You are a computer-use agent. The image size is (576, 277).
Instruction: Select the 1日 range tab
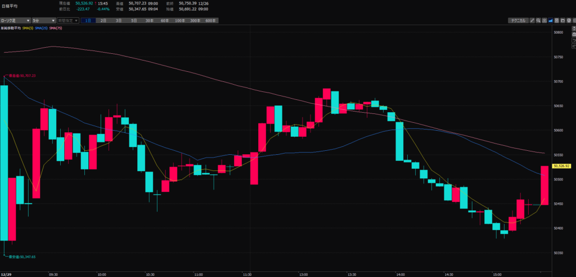[88, 20]
